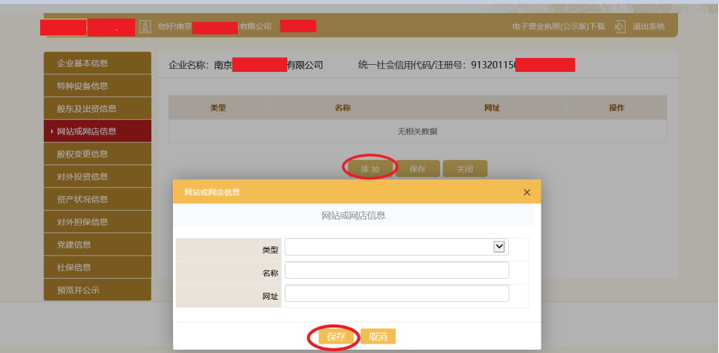Click the 类型 label in dialog form

click(x=270, y=250)
